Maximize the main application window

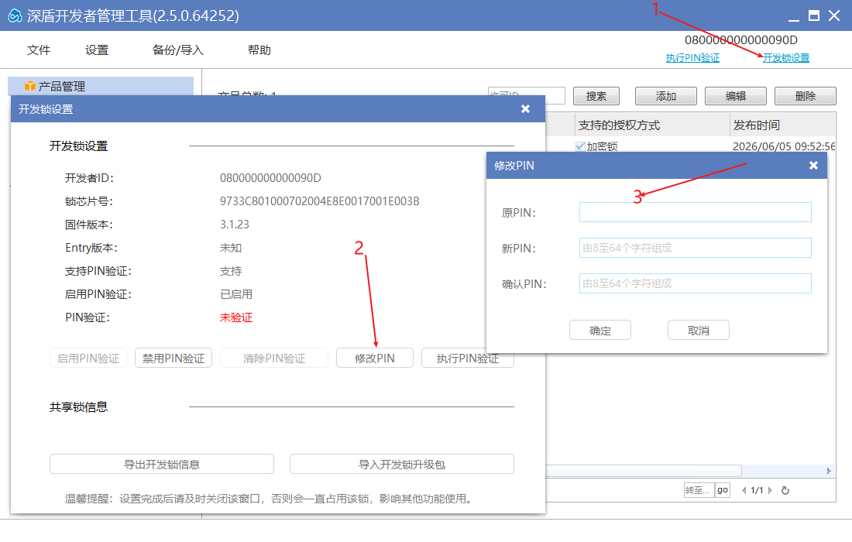(814, 15)
